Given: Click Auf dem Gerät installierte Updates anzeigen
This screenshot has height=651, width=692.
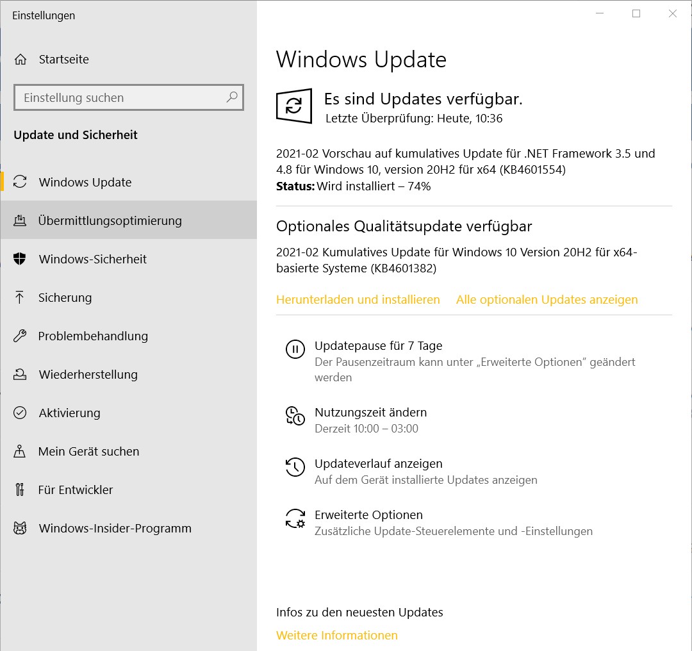Looking at the screenshot, I should click(426, 480).
